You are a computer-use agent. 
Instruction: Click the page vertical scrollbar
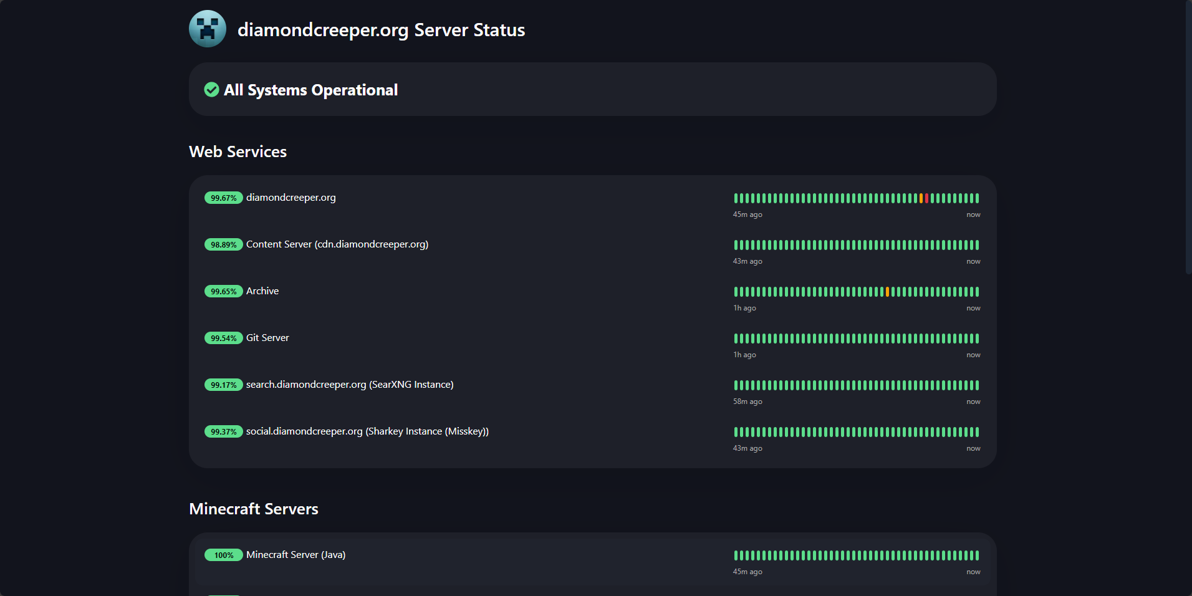1188,137
